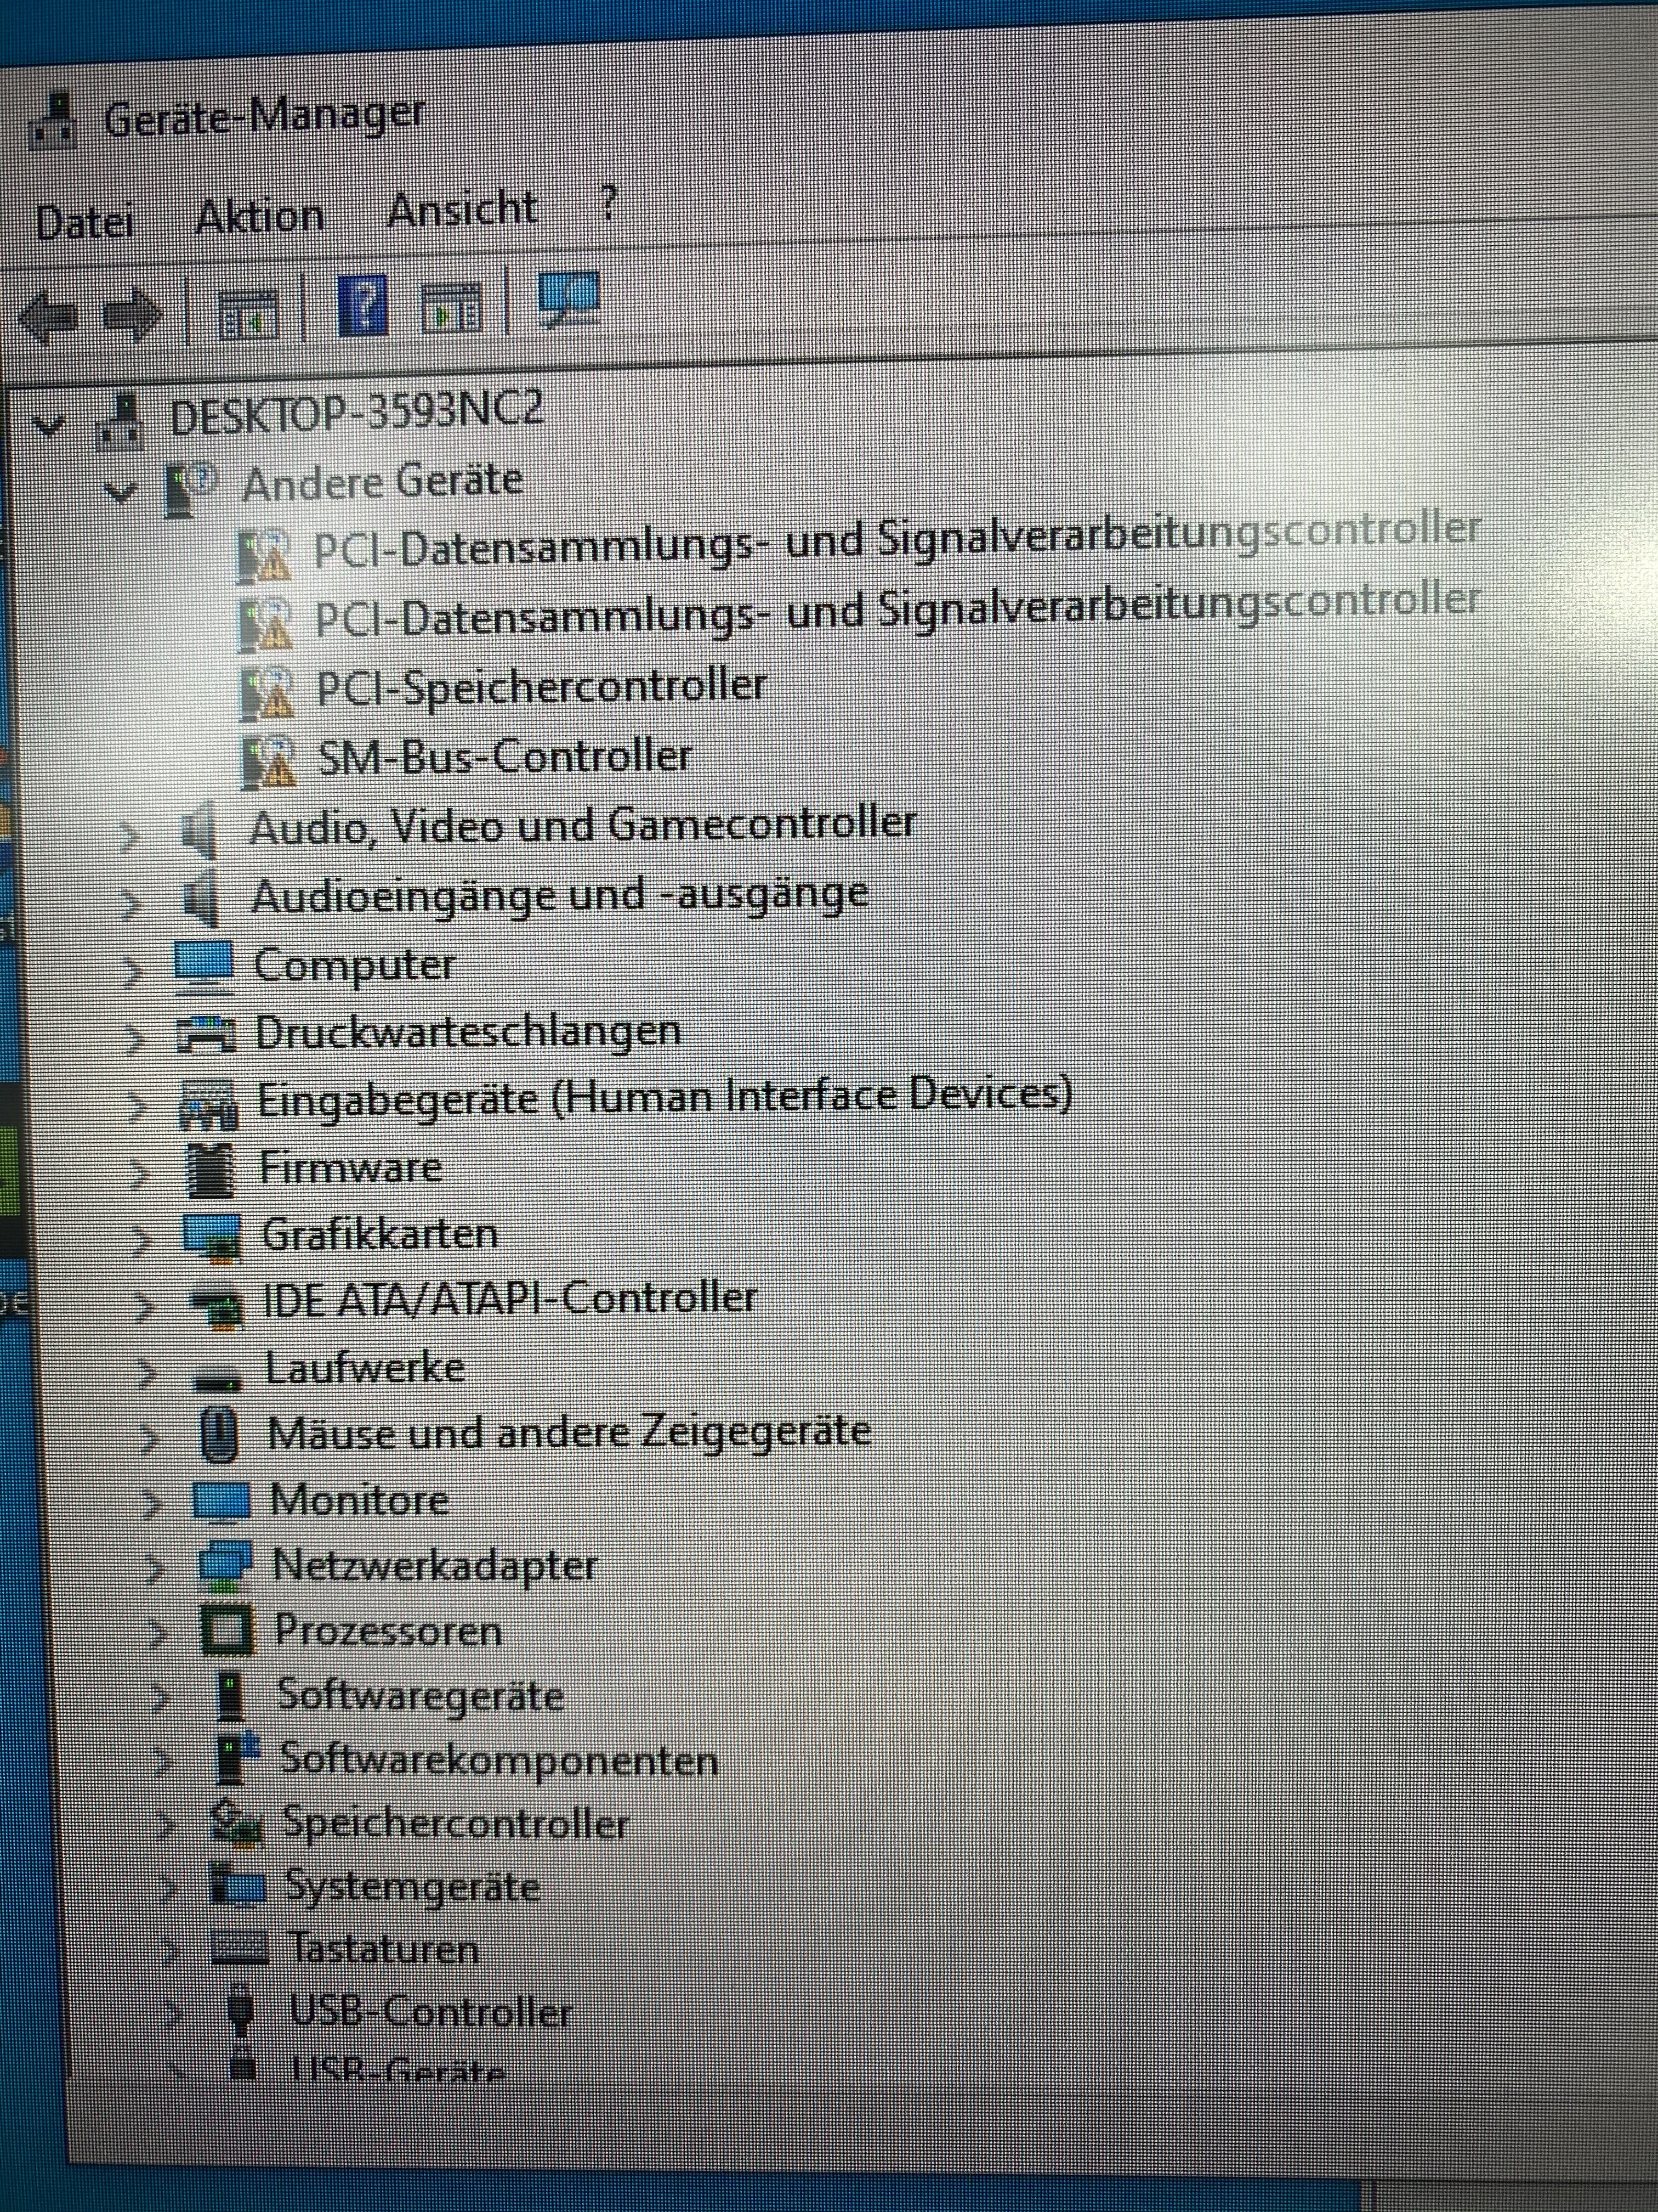Open the Ansicht menu

tap(462, 209)
